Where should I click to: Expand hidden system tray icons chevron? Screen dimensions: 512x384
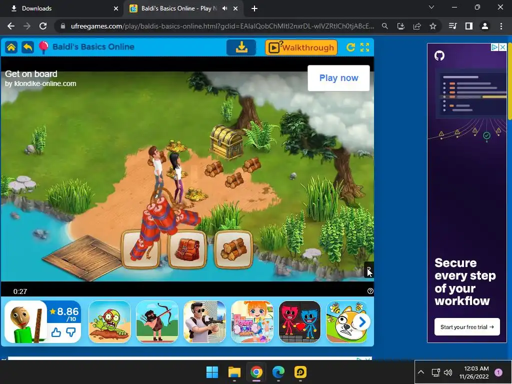[x=421, y=372]
